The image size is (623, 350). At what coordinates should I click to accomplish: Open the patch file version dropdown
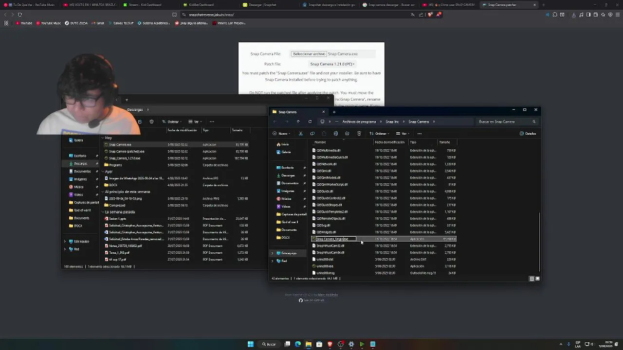tap(332, 64)
